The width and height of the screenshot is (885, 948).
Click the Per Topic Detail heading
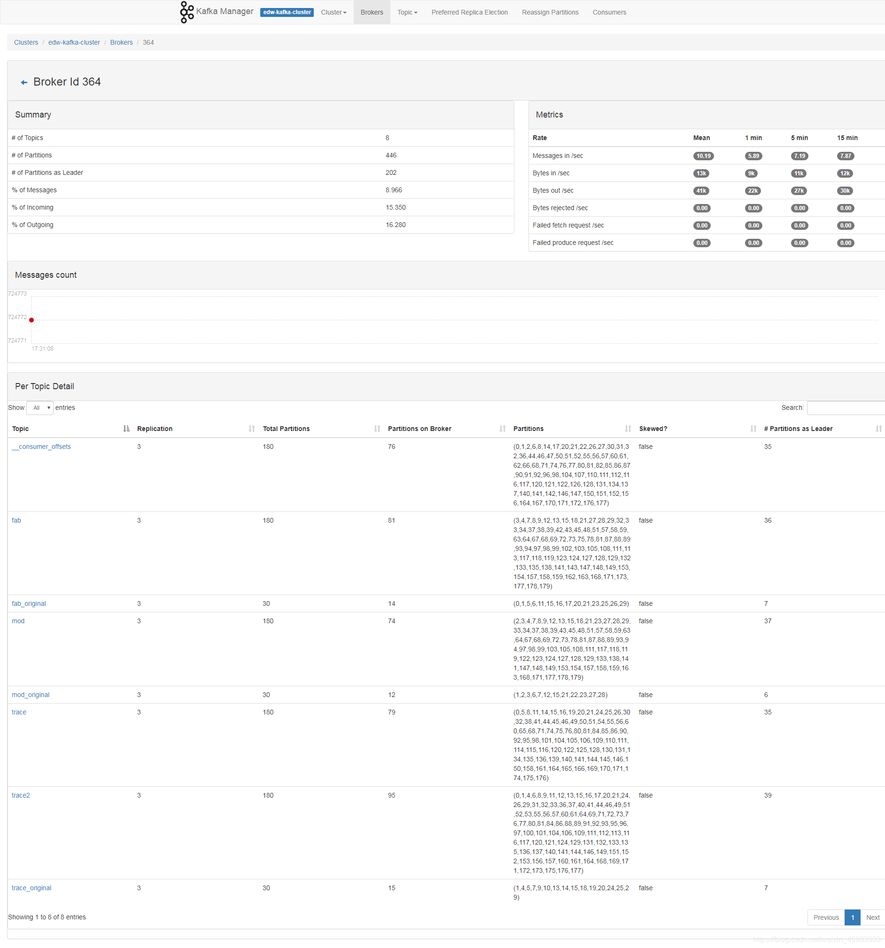(x=44, y=386)
